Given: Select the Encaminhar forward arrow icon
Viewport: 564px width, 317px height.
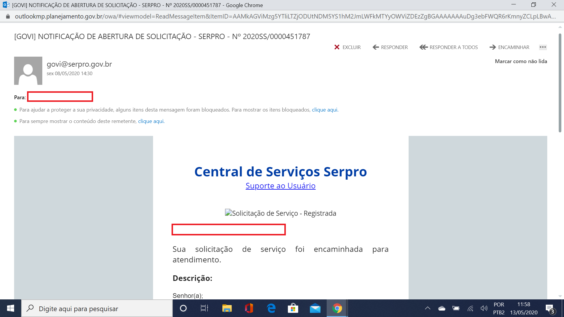Looking at the screenshot, I should (492, 47).
